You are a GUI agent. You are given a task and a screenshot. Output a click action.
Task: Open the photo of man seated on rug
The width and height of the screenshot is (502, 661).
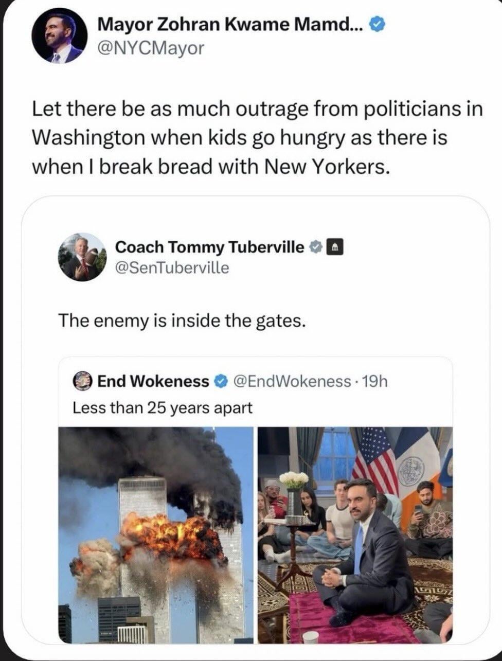point(355,535)
